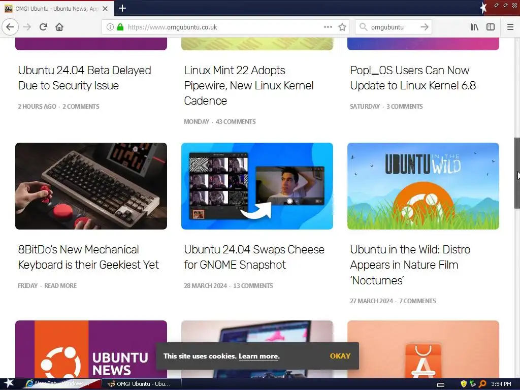
Task: View 13 Comments on Cheese post
Action: point(253,286)
